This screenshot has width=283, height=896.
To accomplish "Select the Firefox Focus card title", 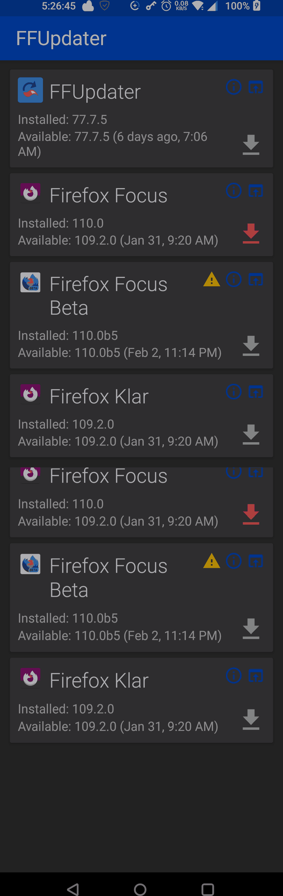I will tap(108, 195).
